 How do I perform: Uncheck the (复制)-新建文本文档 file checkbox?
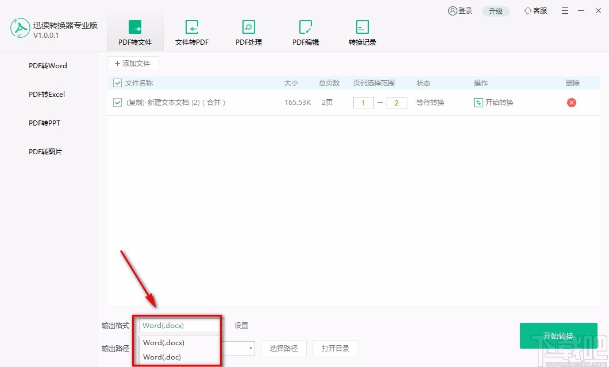[117, 102]
